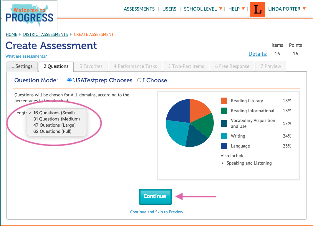Open the Assessments menu
313x226 pixels.
[139, 9]
